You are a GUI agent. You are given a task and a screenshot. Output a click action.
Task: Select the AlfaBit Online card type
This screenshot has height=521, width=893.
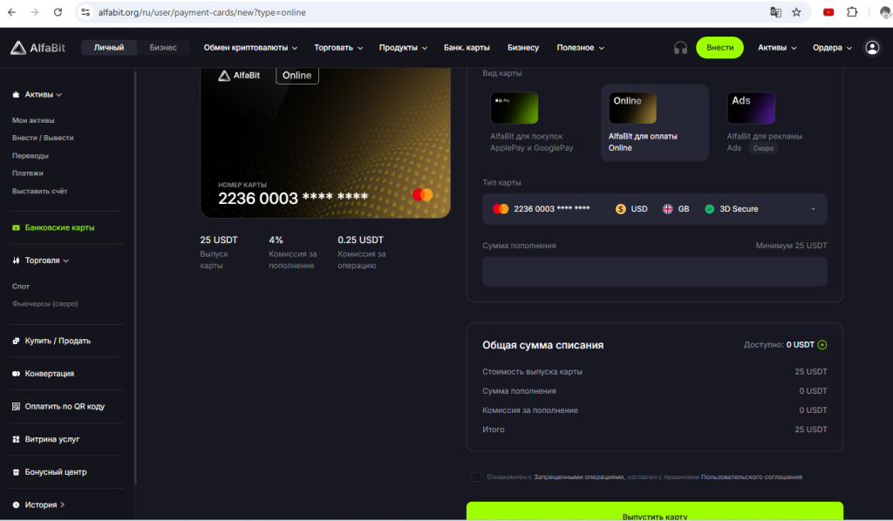(x=654, y=123)
